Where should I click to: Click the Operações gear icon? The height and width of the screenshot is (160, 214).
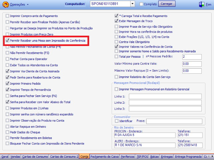coord(6,4)
